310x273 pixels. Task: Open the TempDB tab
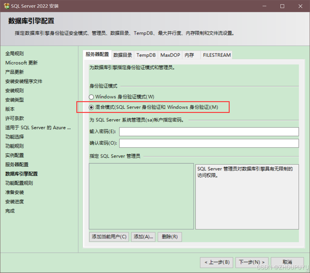[x=146, y=55]
